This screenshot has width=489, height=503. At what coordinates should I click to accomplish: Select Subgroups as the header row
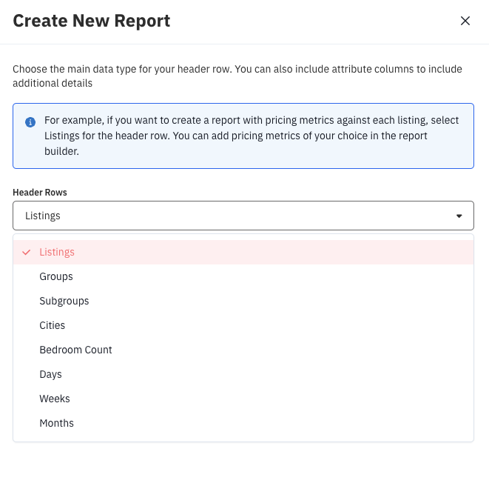(64, 301)
